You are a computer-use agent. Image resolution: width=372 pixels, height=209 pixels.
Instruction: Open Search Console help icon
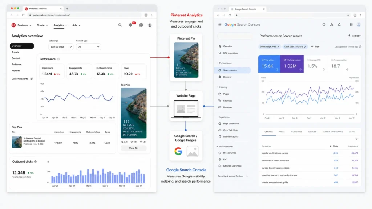324,25
